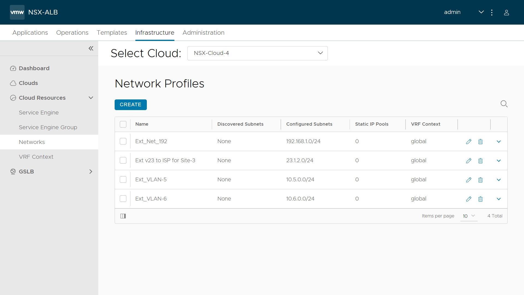
Task: Open the Items per page dropdown
Action: (469, 216)
